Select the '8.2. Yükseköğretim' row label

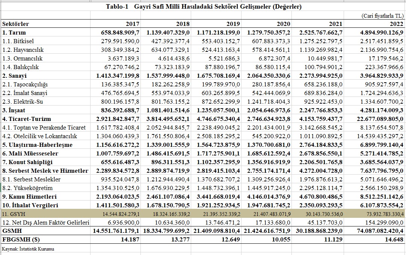27,188
